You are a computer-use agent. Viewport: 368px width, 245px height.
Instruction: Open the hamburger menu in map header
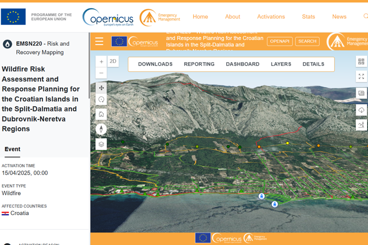pos(99,41)
